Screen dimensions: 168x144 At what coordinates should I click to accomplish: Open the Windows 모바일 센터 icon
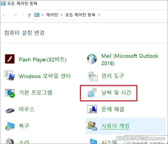[10, 76]
